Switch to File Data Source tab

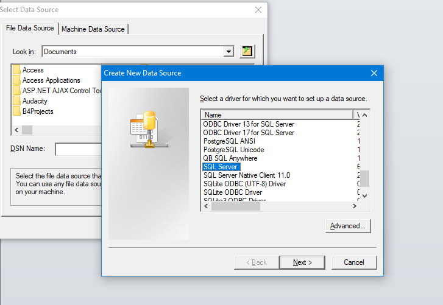(30, 28)
